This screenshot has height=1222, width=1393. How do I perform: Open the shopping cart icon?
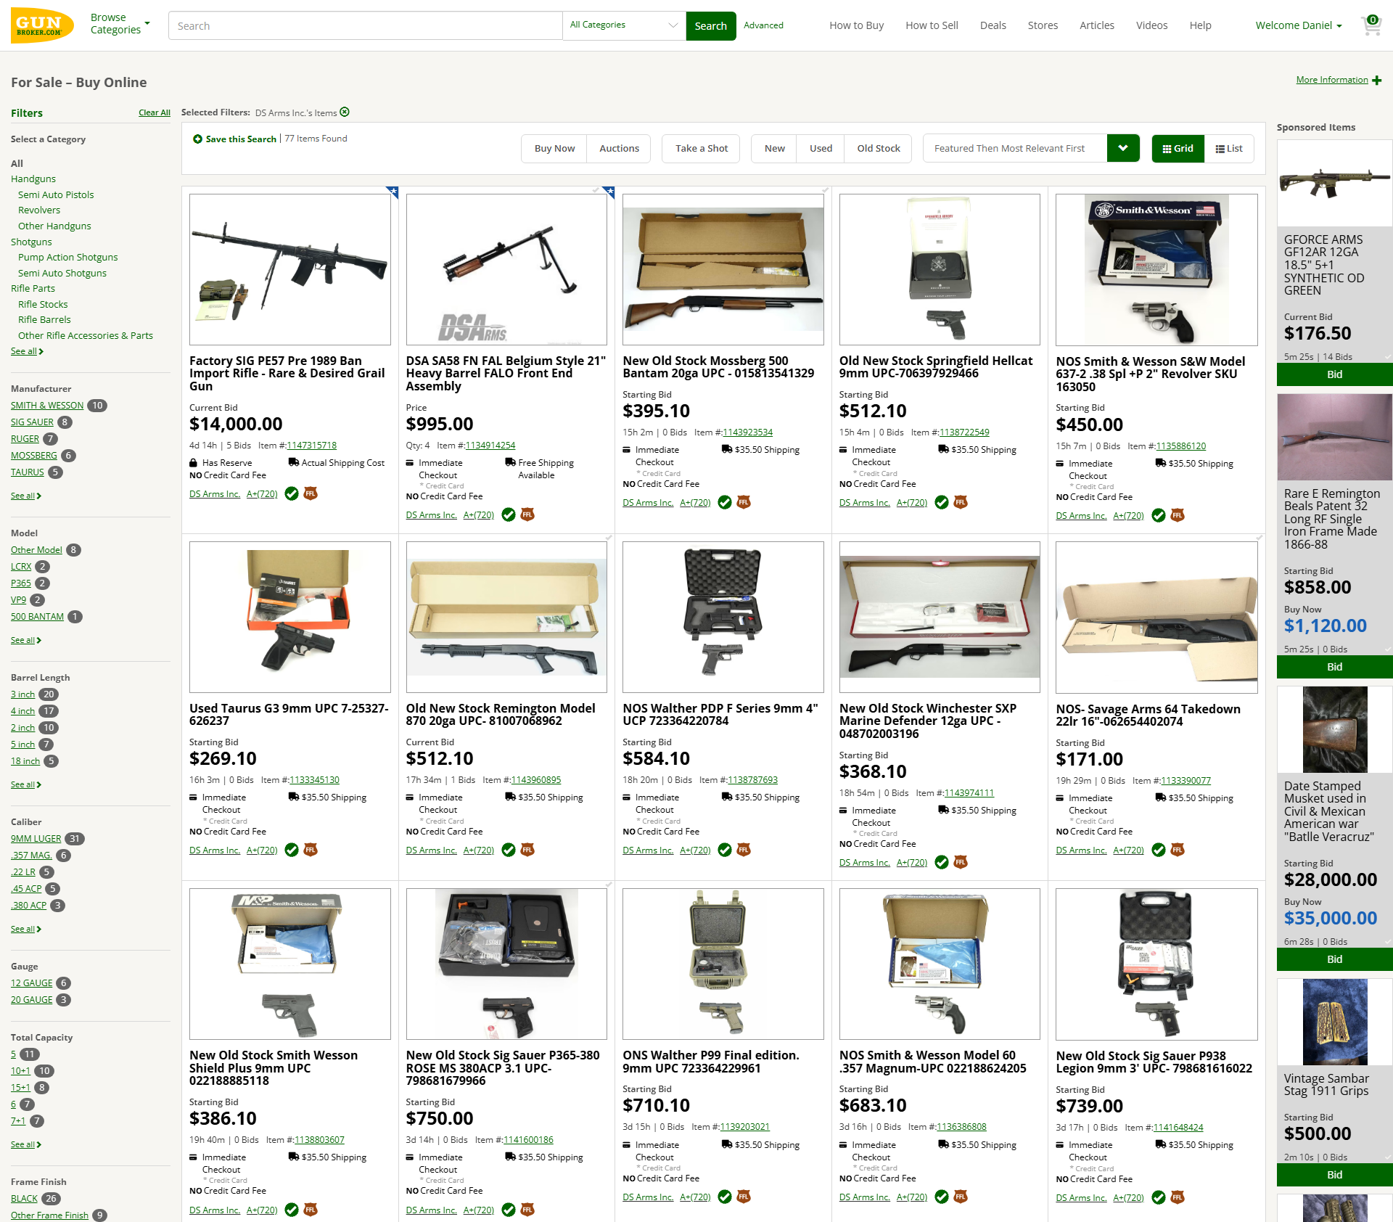(x=1371, y=25)
